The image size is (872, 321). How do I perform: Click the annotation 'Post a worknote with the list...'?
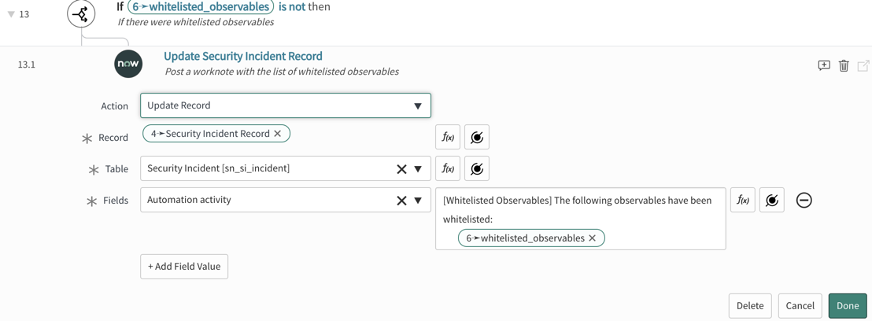click(x=282, y=72)
